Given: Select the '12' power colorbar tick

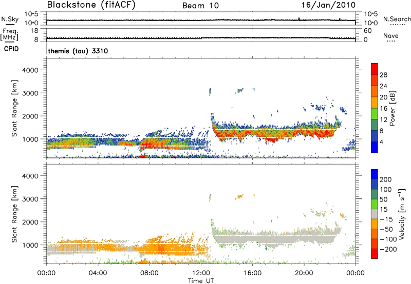Looking at the screenshot, I should click(383, 120).
